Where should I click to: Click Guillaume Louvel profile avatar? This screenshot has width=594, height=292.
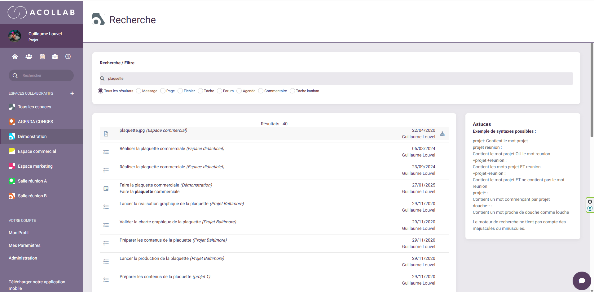[15, 36]
